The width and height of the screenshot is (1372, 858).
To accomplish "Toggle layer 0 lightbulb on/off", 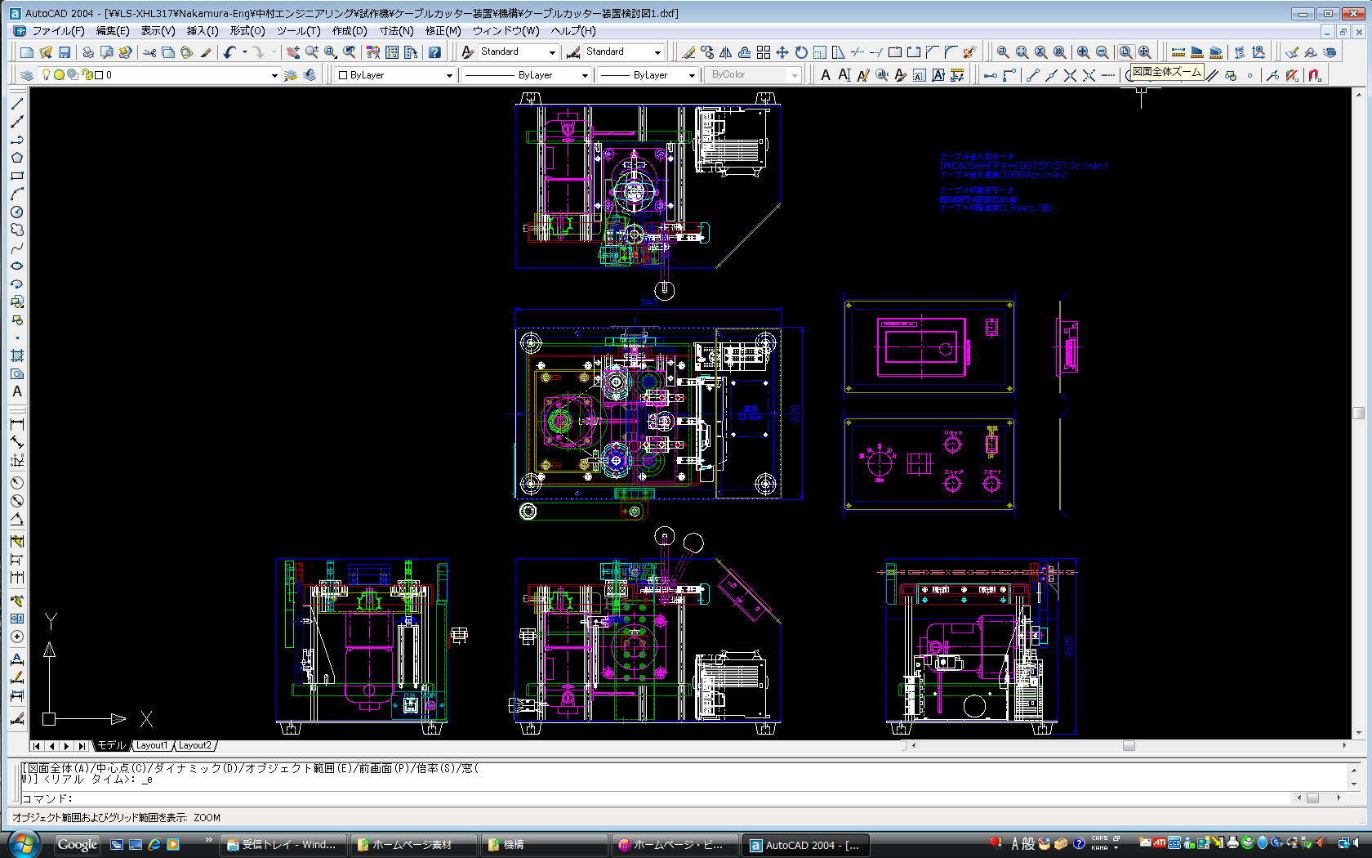I will pos(46,75).
